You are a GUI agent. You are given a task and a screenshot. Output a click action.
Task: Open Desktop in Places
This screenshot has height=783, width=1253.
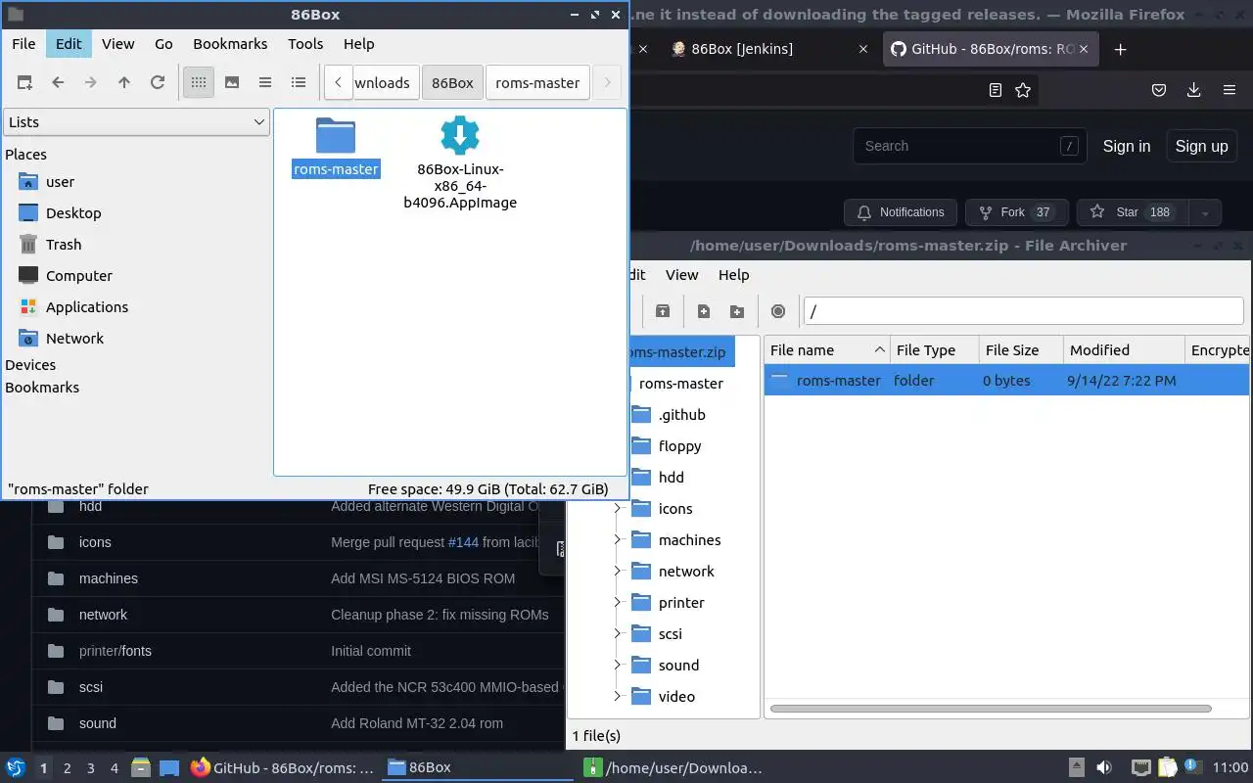[x=73, y=213]
